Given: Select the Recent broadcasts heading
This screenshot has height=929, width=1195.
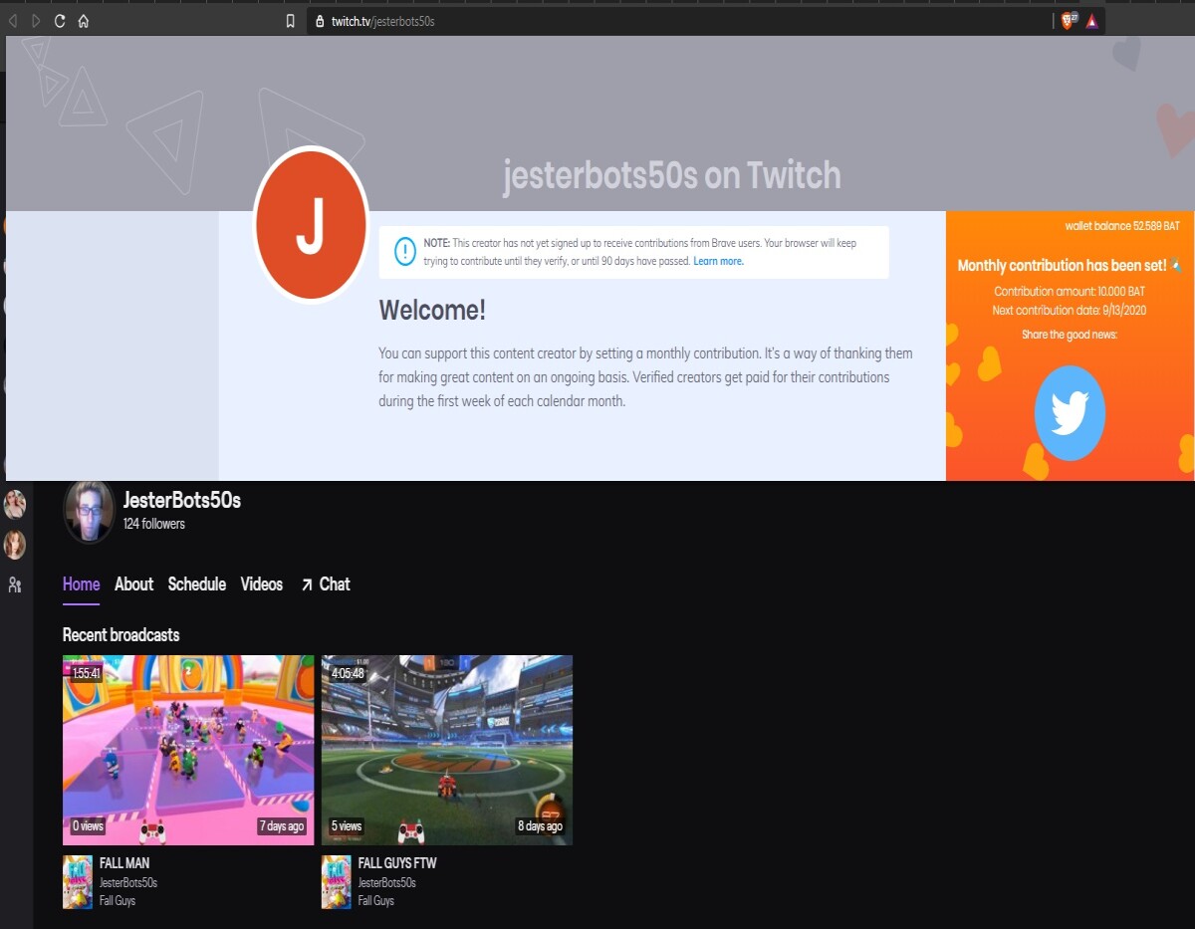Looking at the screenshot, I should 121,635.
